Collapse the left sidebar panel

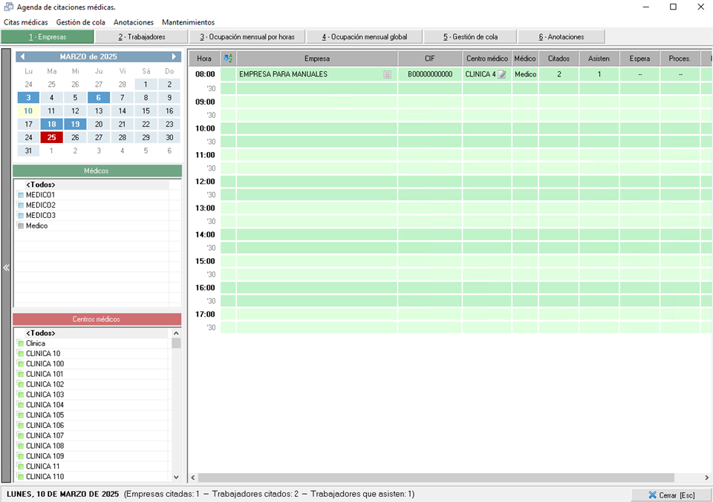[x=6, y=268]
